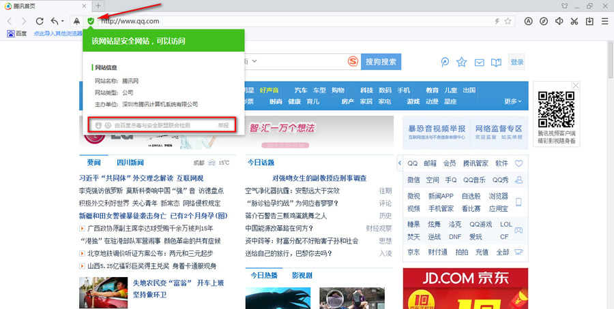Expand the undo arrow dropdown
614x309 pixels.
pos(62,21)
